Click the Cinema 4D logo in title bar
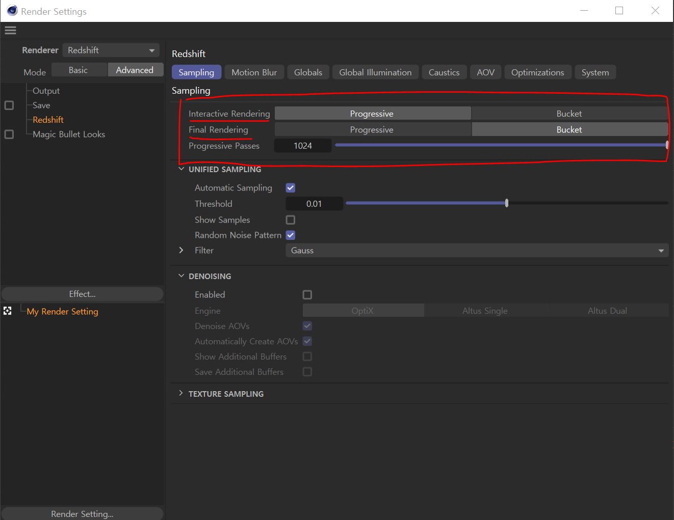Viewport: 674px width, 520px height. click(12, 11)
